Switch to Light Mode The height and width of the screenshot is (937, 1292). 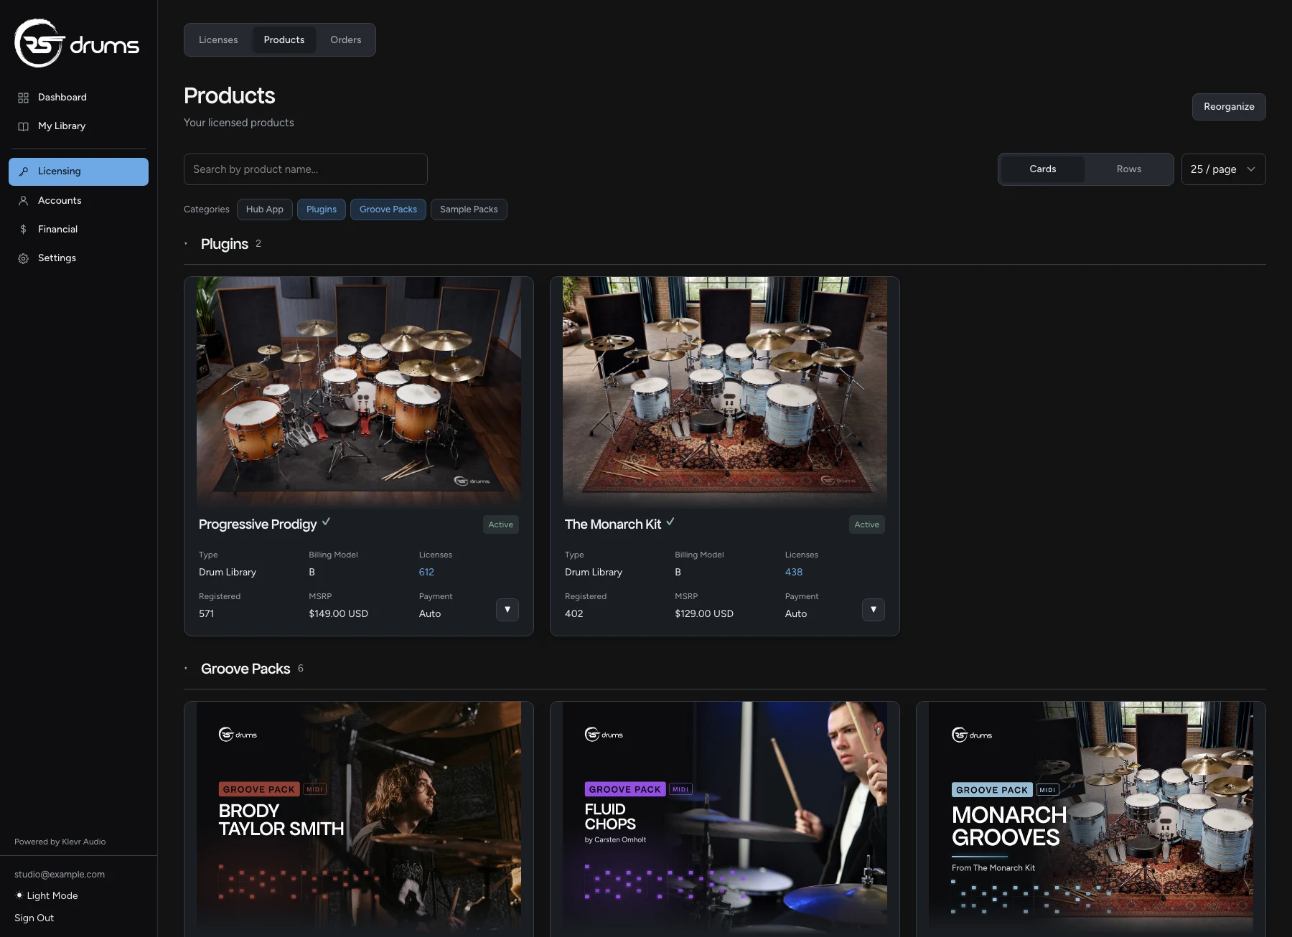click(x=47, y=895)
